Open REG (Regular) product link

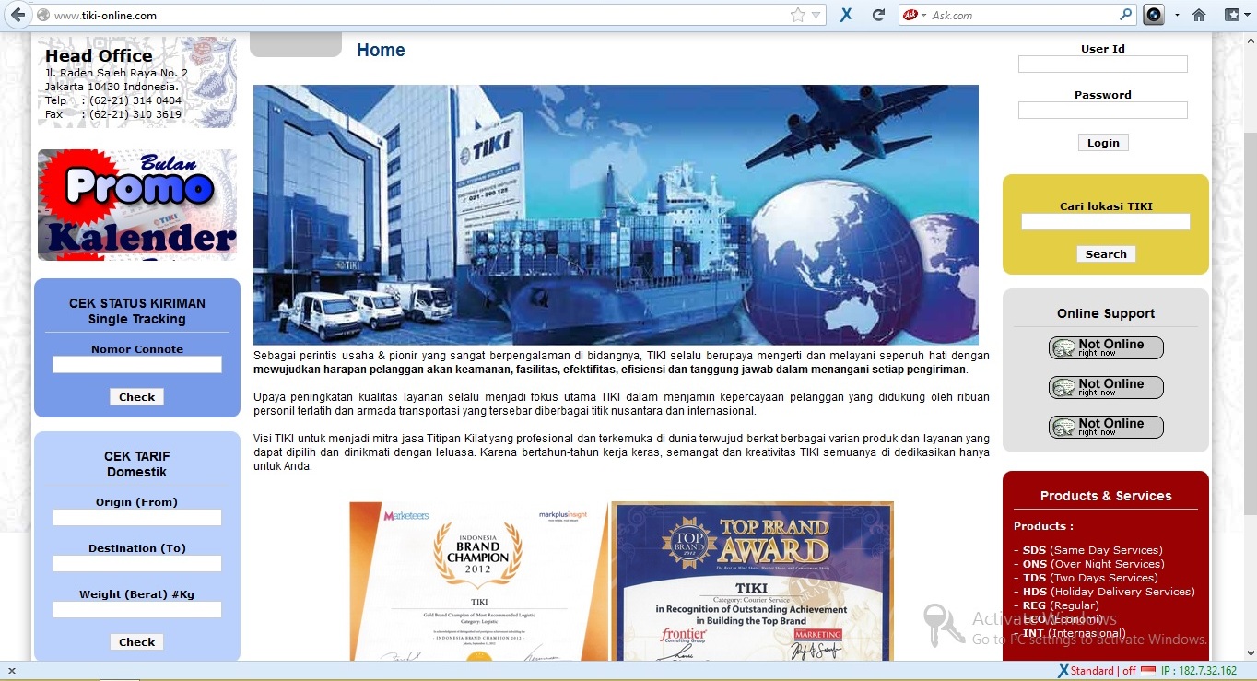1061,605
